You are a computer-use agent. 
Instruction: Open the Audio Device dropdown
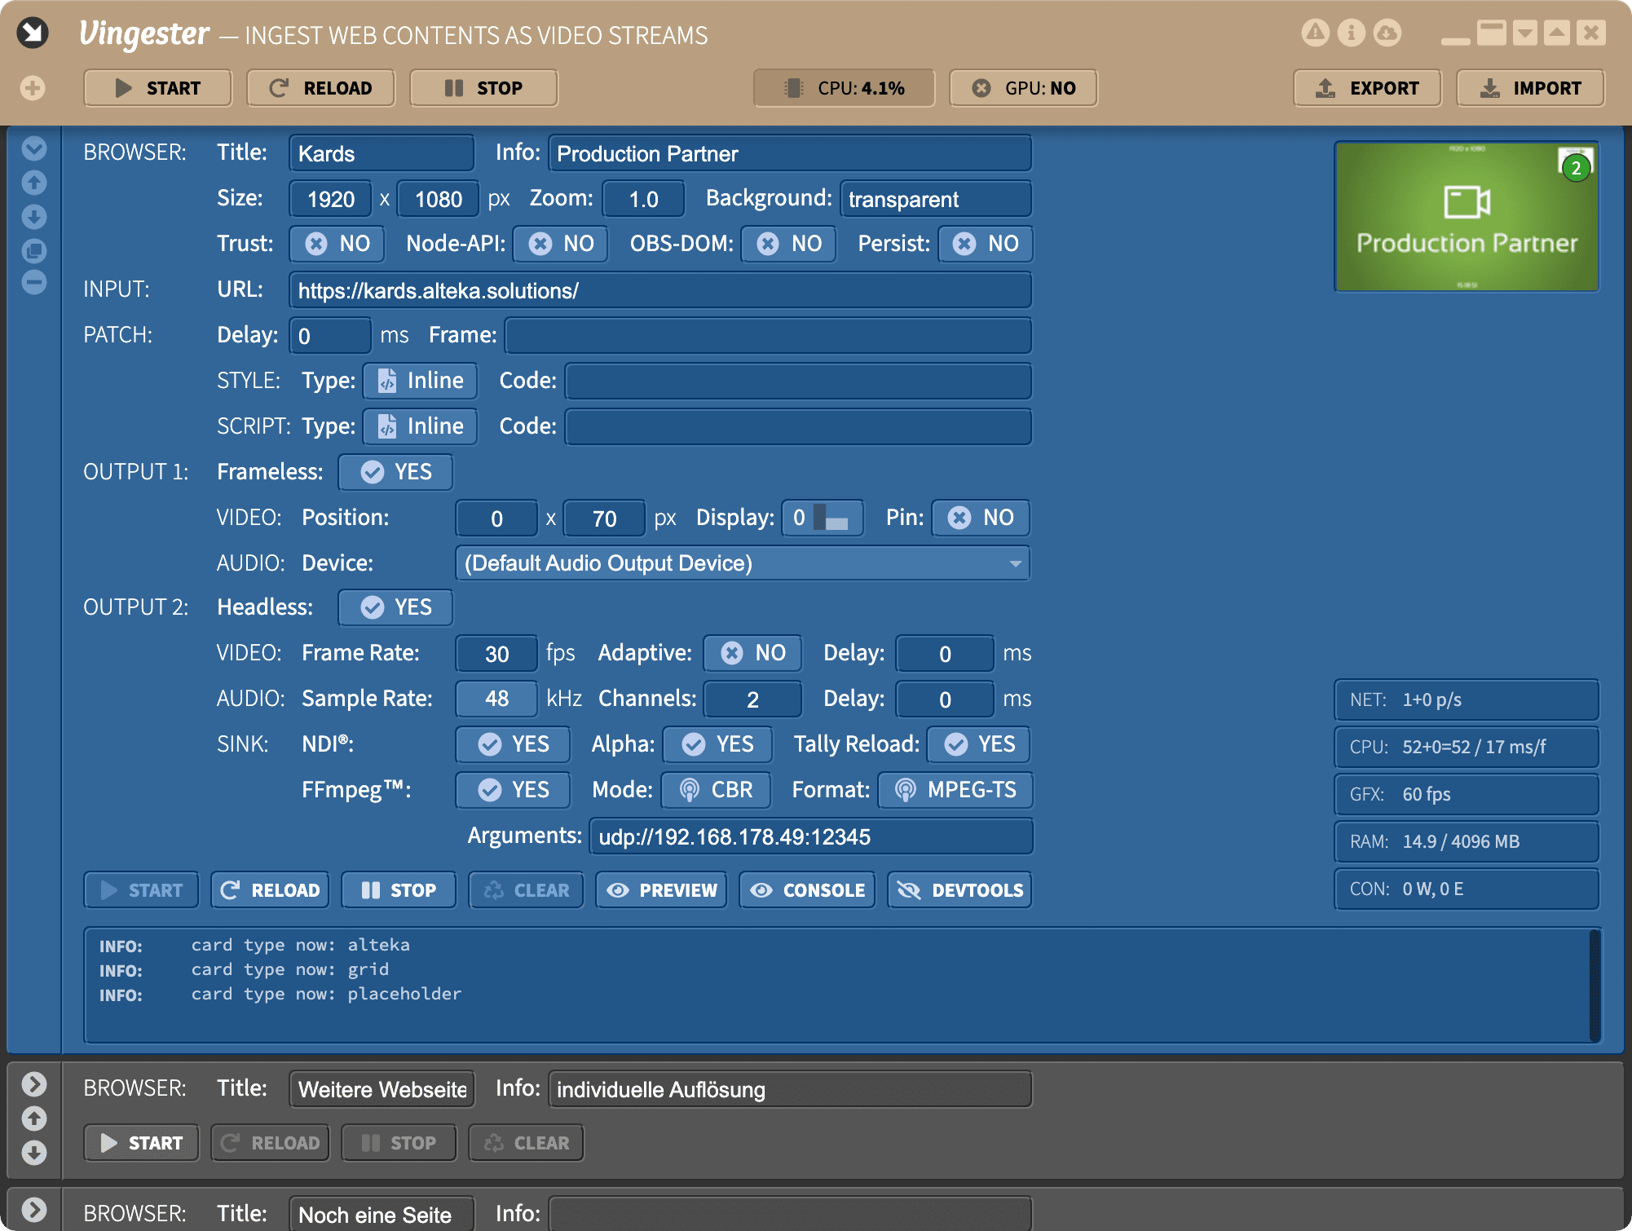click(x=742, y=563)
